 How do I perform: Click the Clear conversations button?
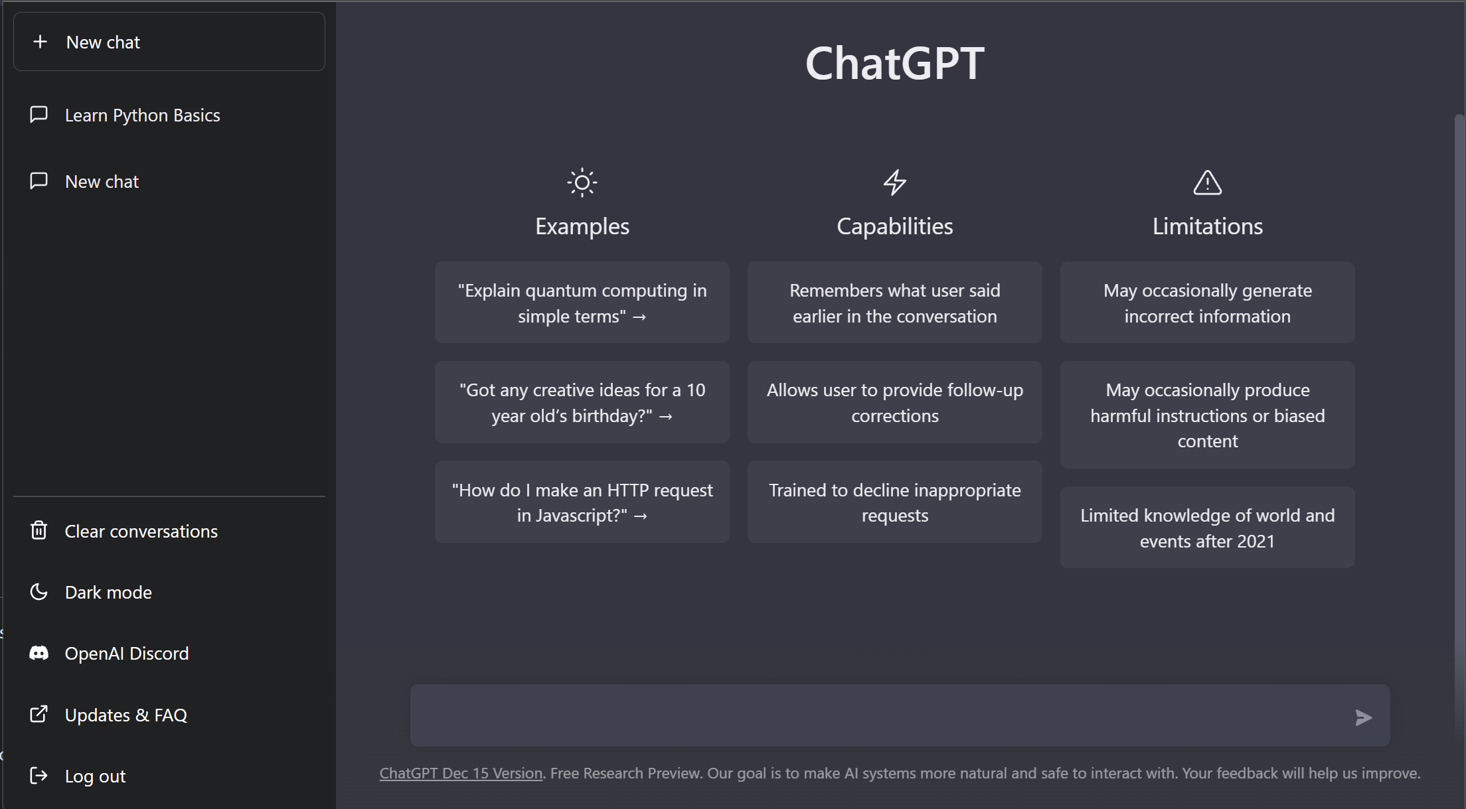tap(141, 531)
